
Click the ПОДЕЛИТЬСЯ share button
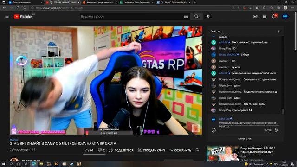pyautogui.click(x=122, y=150)
